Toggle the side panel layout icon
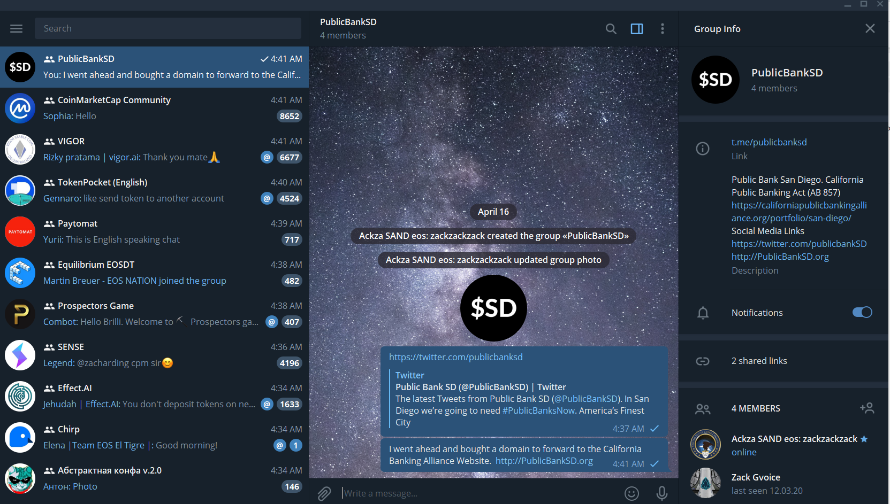Viewport: 890px width, 504px height. click(637, 29)
